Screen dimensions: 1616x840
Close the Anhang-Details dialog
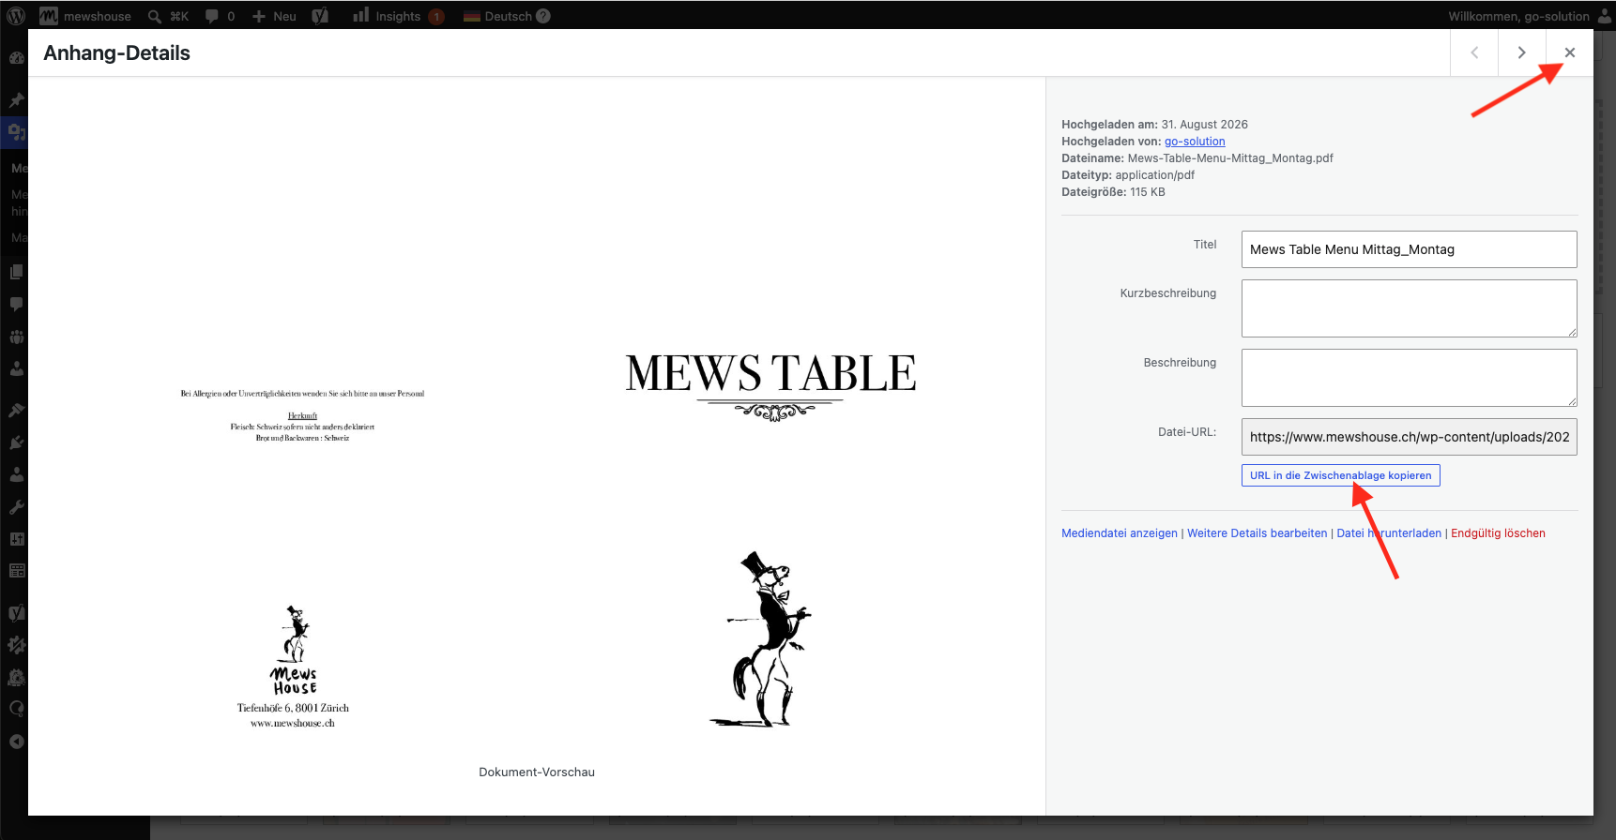(x=1569, y=52)
